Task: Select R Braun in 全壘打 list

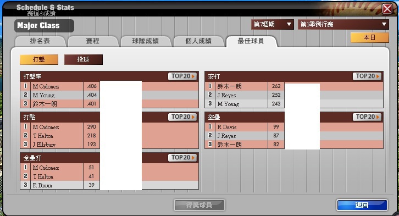Action: 42,185
